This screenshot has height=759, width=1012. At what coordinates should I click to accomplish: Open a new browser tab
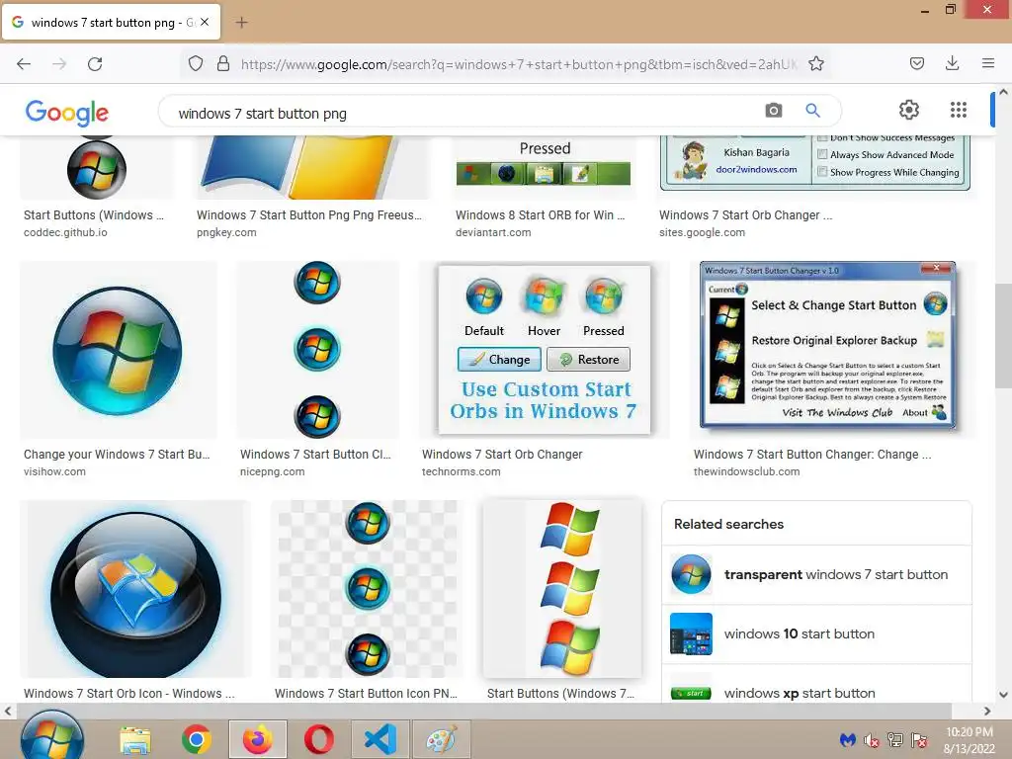(x=241, y=23)
